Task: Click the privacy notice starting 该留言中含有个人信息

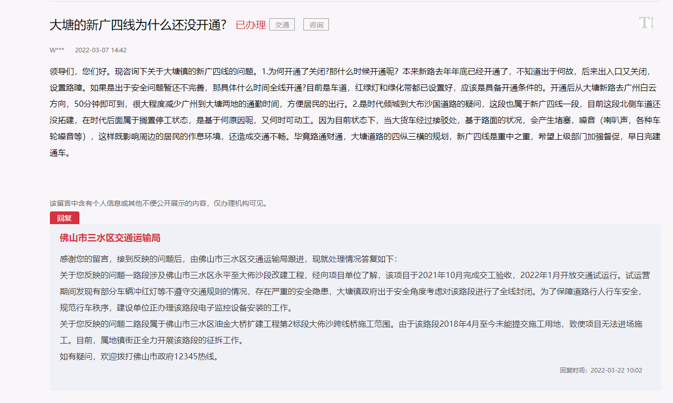Action: 158,203
